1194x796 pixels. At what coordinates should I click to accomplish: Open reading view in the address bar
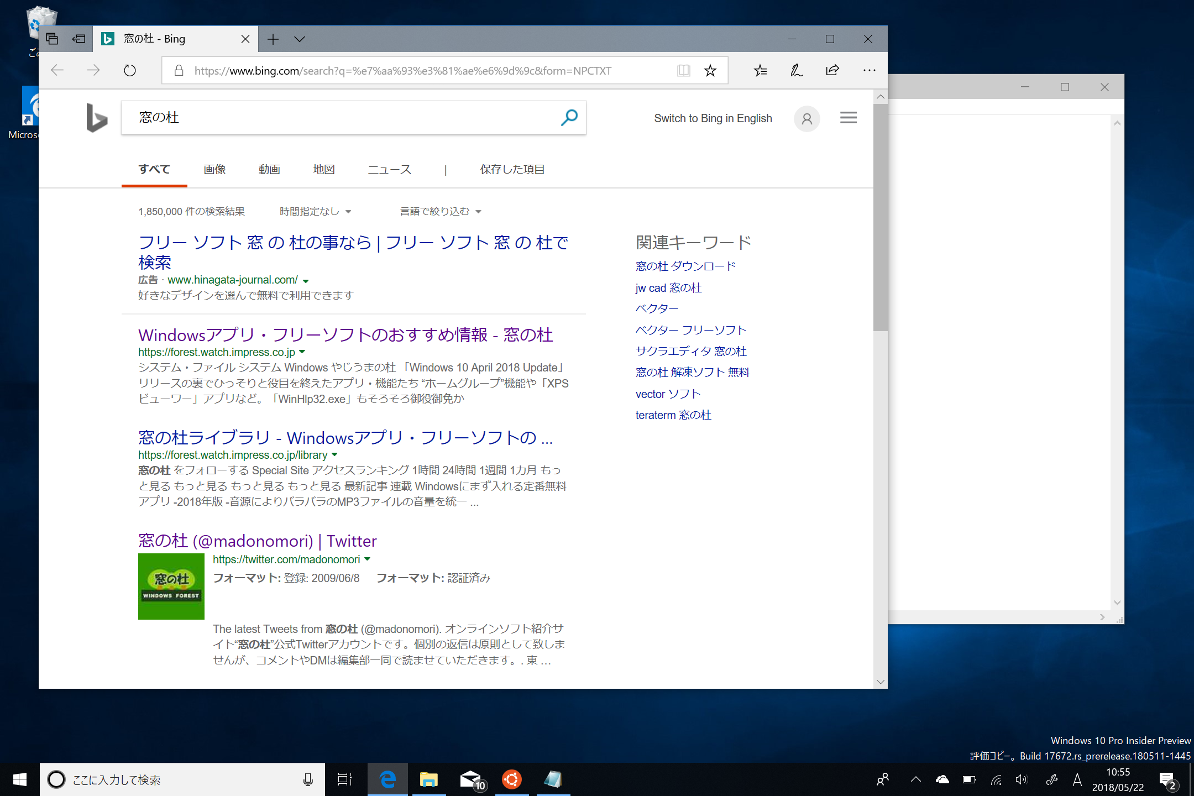[x=684, y=70]
